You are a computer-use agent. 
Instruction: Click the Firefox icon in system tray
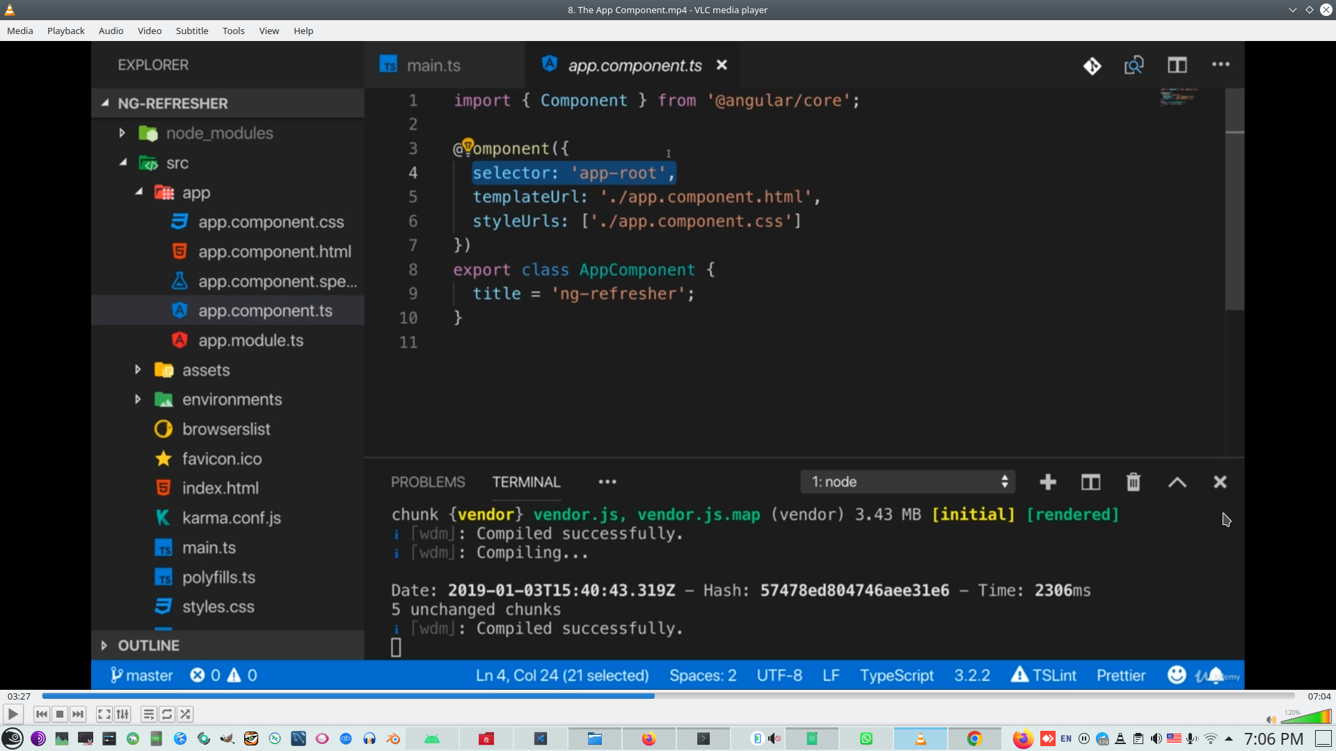point(1022,738)
